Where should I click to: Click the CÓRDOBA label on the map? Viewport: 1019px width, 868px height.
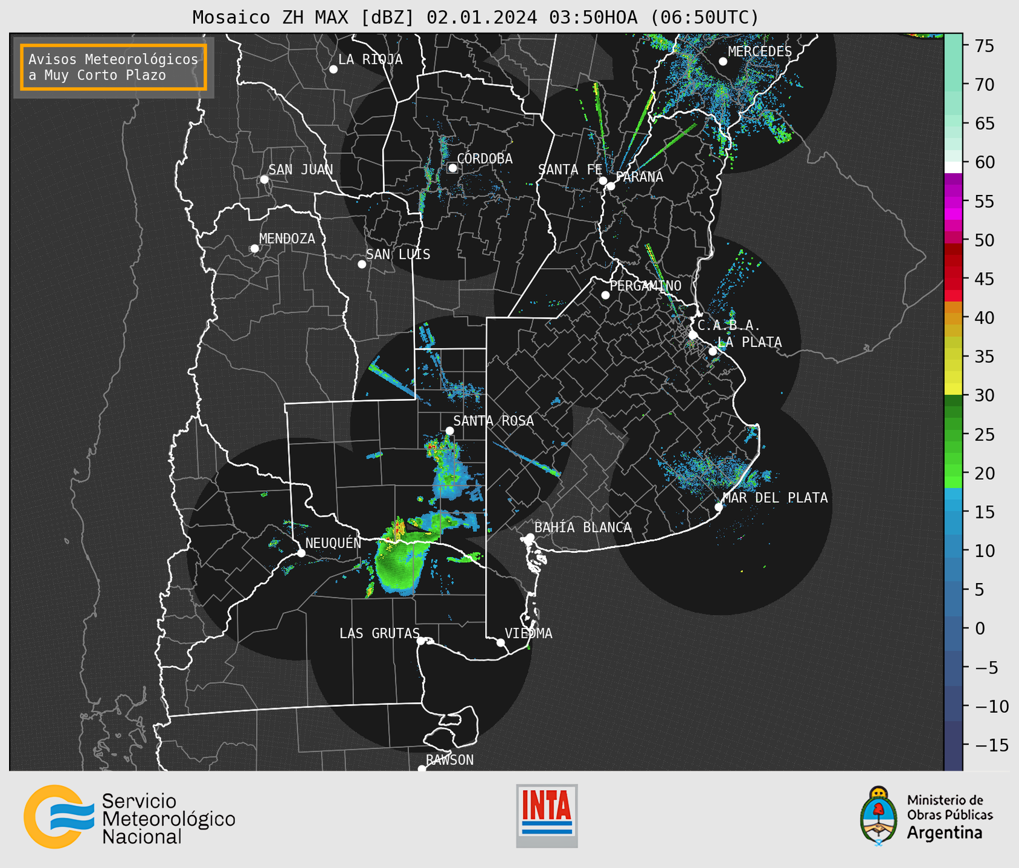pos(484,158)
